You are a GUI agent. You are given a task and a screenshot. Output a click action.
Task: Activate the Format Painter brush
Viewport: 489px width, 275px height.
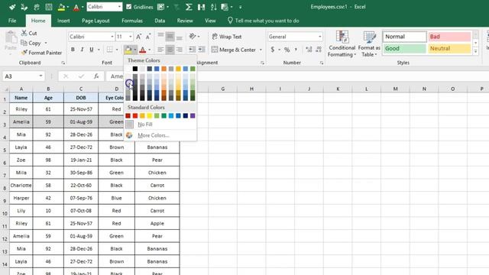(x=24, y=53)
